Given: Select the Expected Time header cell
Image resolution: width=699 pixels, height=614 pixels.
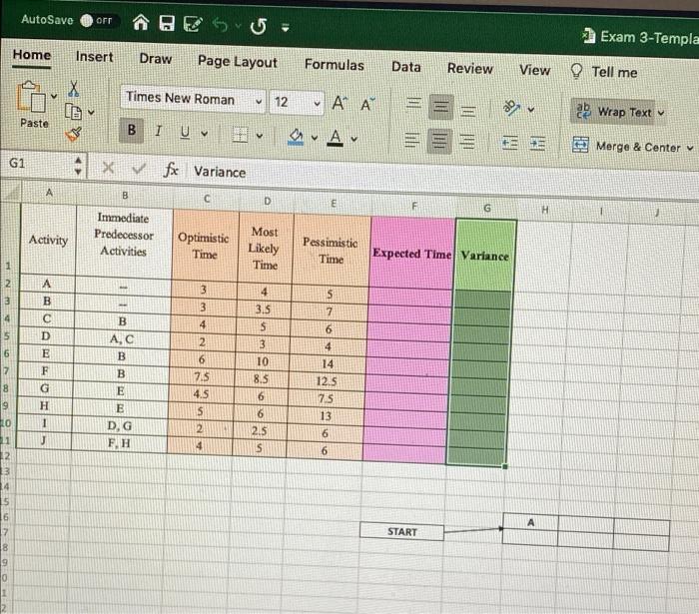Looking at the screenshot, I should pyautogui.click(x=412, y=253).
